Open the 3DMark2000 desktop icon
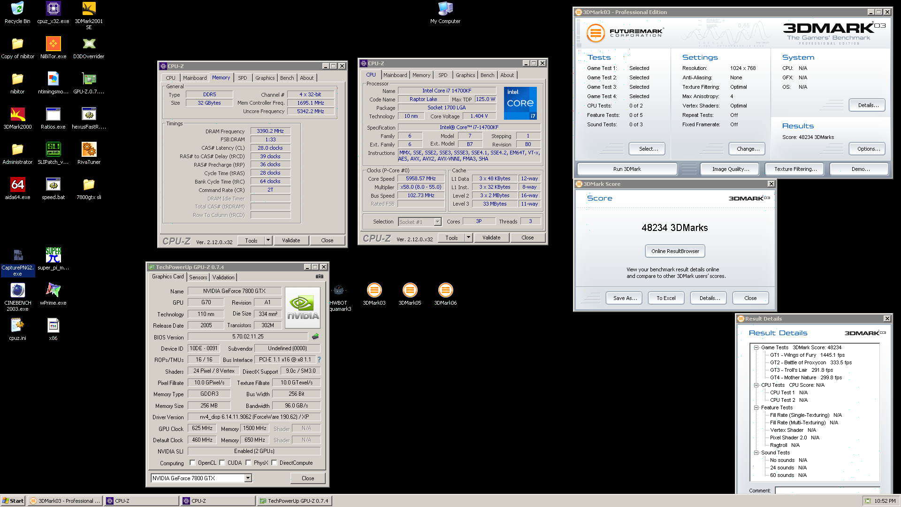This screenshot has width=901, height=507. [x=17, y=118]
